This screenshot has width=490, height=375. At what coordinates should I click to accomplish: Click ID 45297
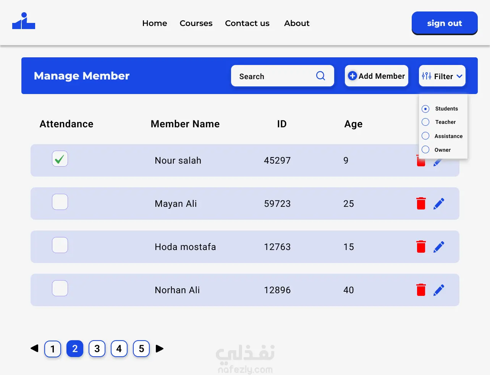pyautogui.click(x=277, y=161)
